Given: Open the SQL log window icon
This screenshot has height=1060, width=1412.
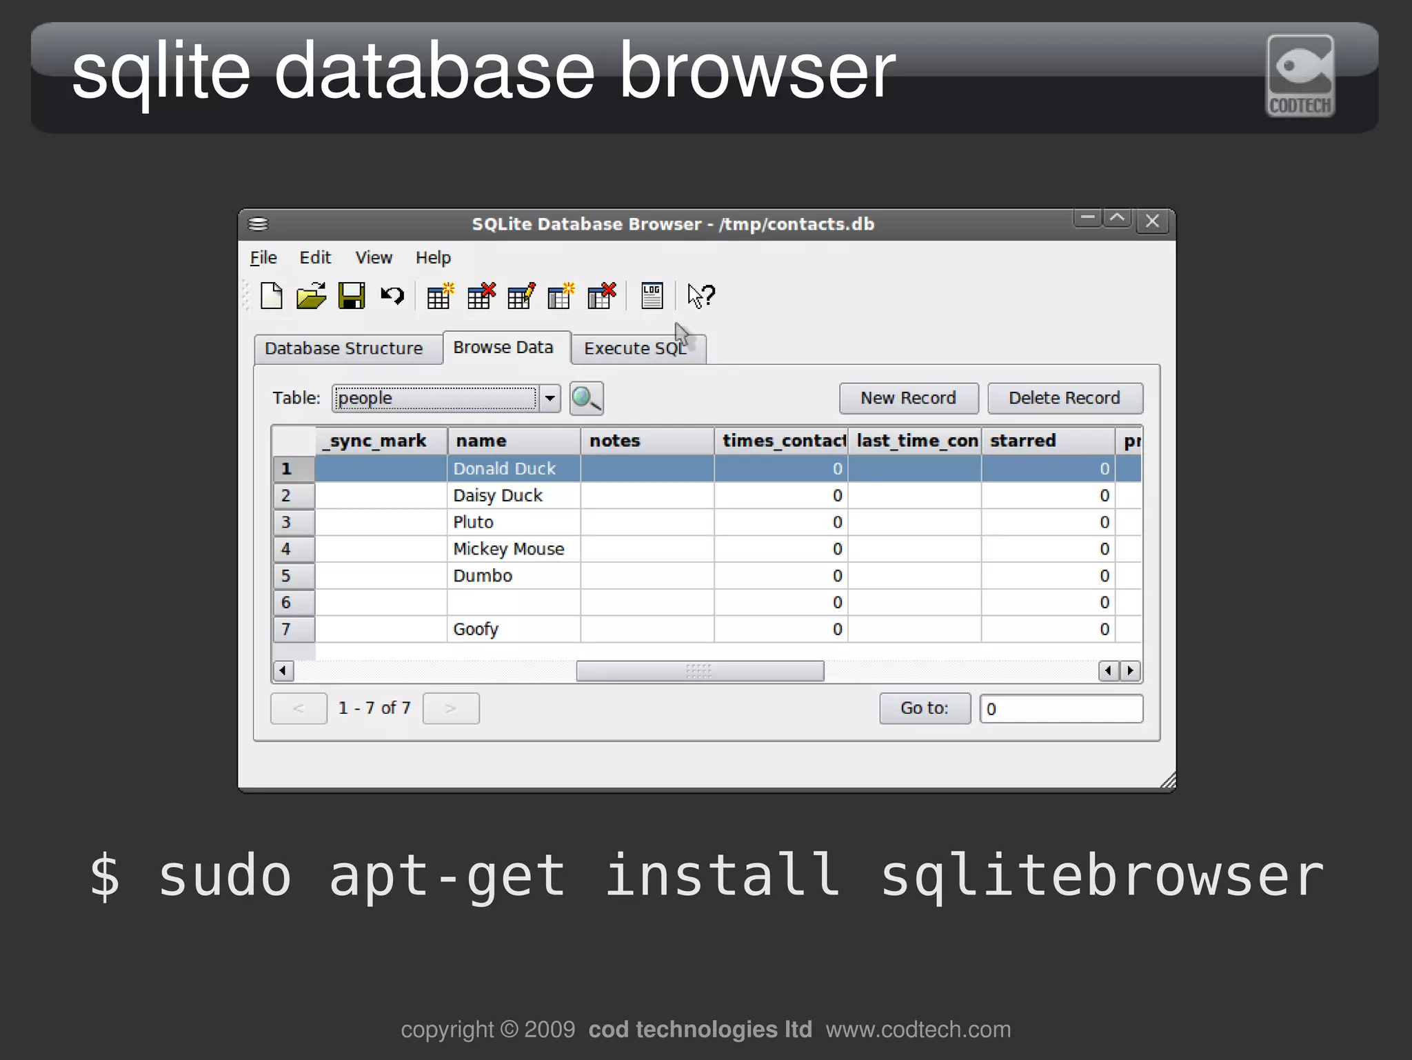Looking at the screenshot, I should click(x=652, y=296).
